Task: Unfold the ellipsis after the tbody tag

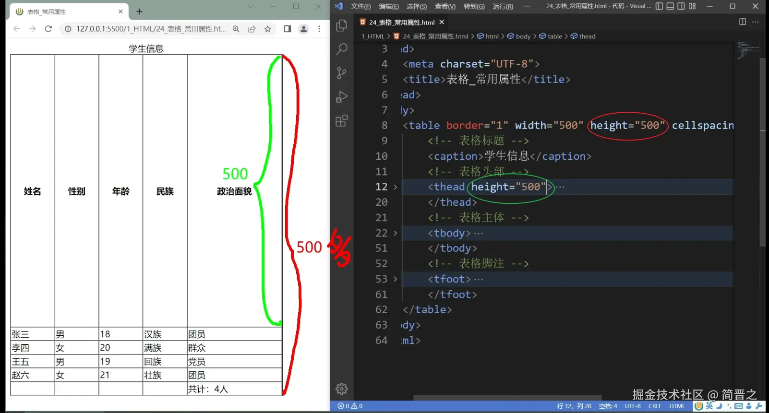Action: [479, 234]
